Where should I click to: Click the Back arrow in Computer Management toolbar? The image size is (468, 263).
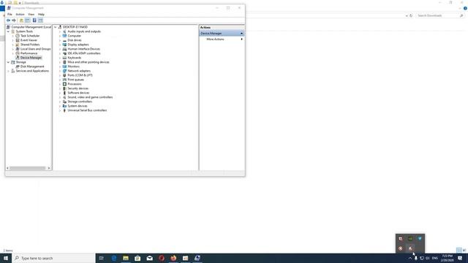pos(8,20)
